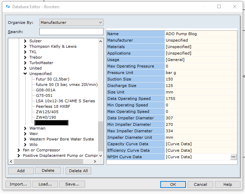
Task: Click the Search text field
Action: 71,32
